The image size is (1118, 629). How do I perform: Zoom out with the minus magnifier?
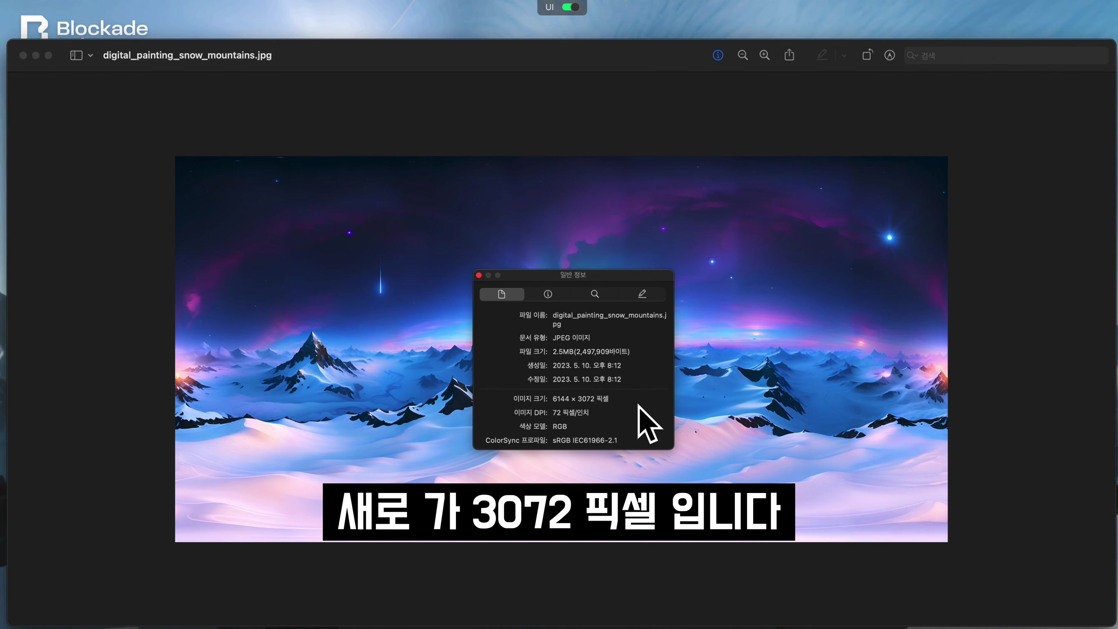[742, 55]
